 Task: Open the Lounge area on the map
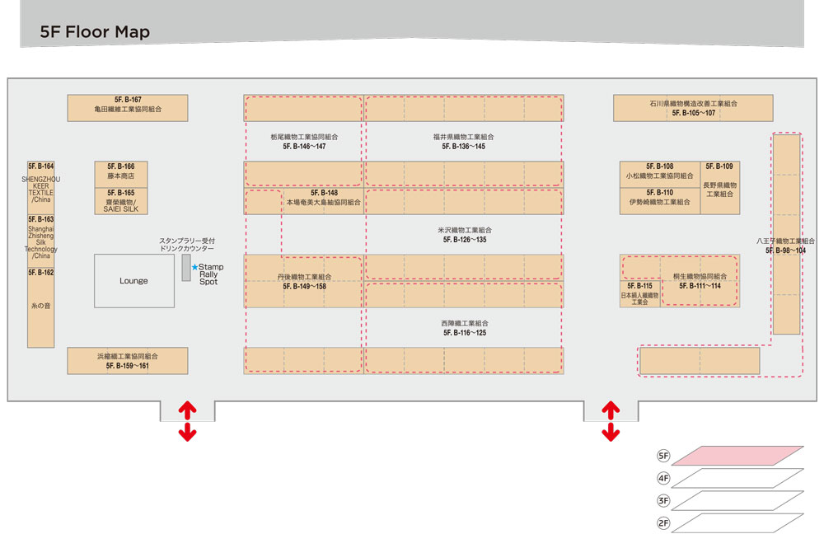pyautogui.click(x=133, y=280)
